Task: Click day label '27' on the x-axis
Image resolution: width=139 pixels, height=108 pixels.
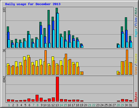Action: 114,105
